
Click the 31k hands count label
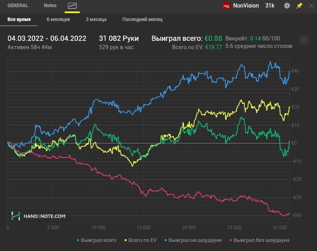click(270, 6)
